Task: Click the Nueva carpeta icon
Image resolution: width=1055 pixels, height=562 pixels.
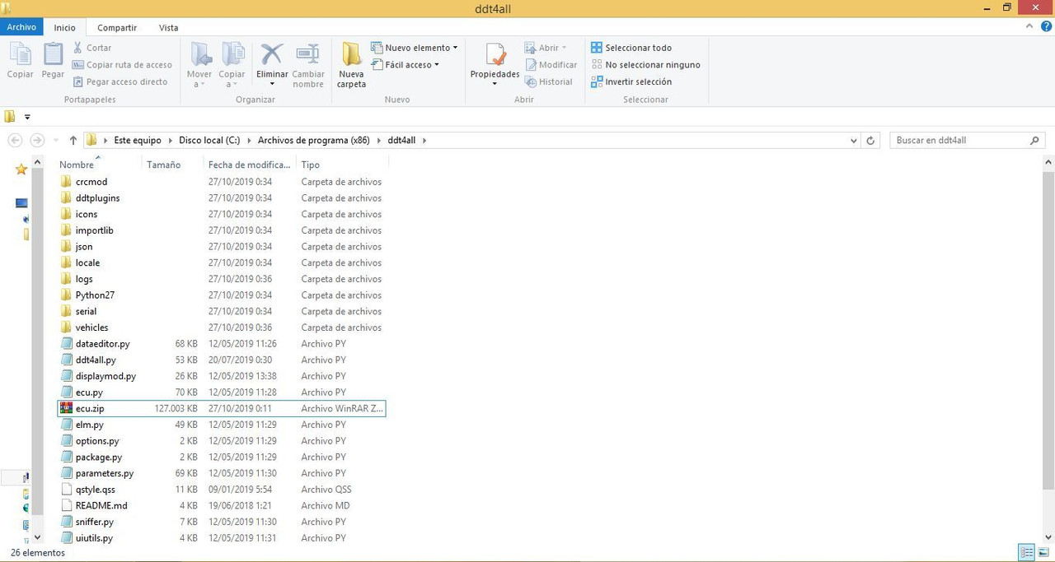Action: 352,55
